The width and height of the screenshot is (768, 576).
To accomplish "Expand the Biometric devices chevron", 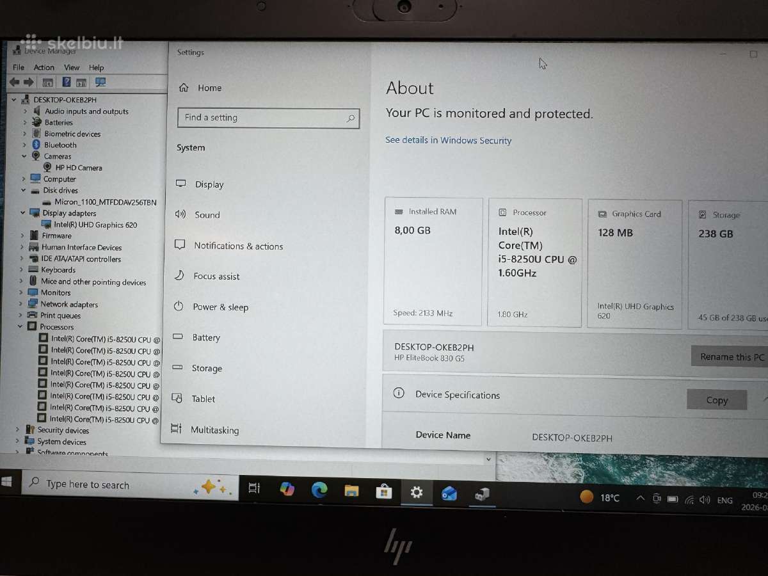I will [25, 134].
